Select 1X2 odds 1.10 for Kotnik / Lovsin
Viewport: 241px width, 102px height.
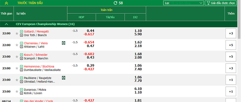(138, 92)
